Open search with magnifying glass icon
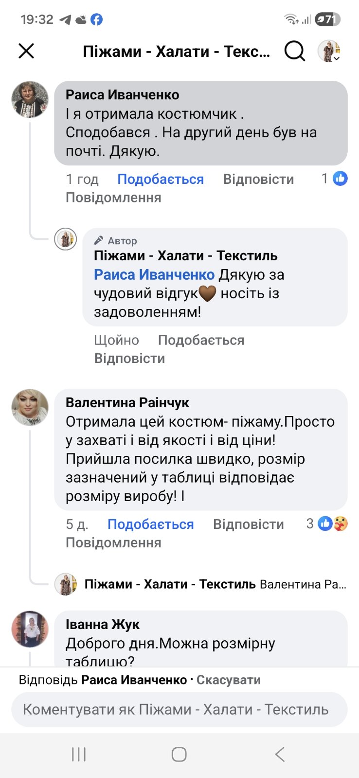 tap(294, 51)
